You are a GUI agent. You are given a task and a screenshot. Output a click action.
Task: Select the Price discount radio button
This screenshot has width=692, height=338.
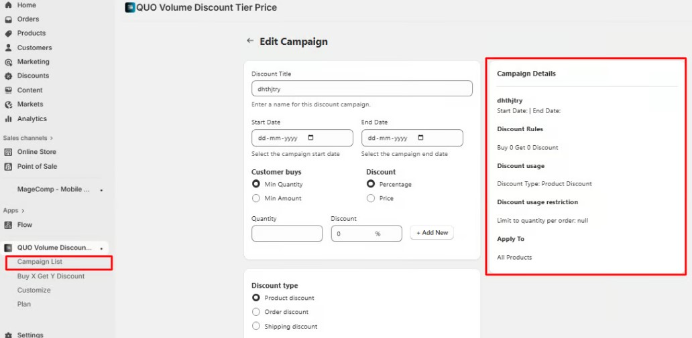371,198
